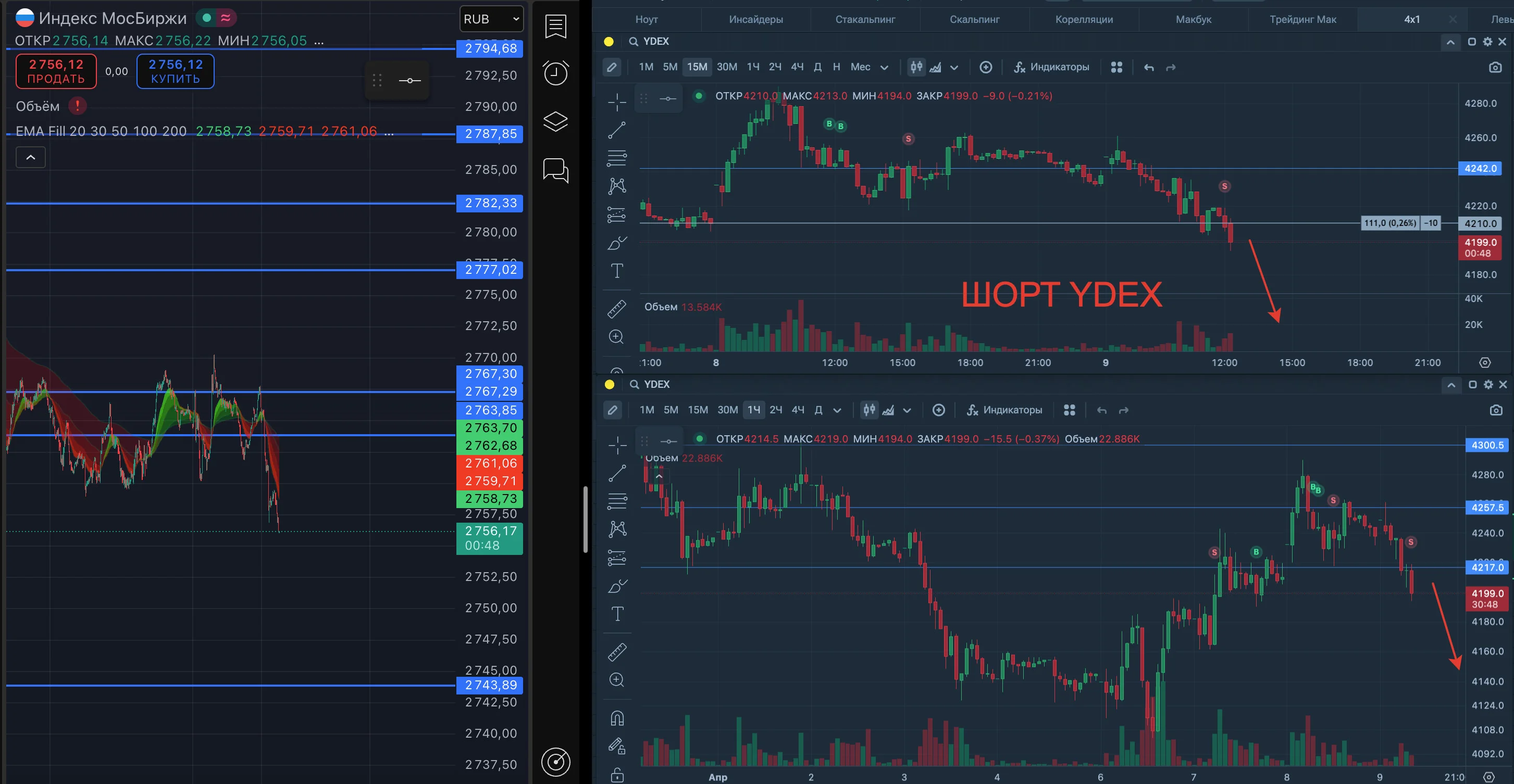This screenshot has width=1514, height=784.
Task: Redo action in top YDEX chart
Action: 1171,68
